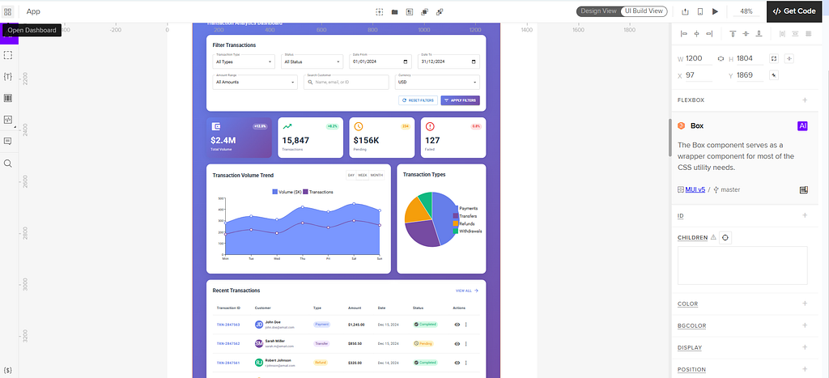Screen dimensions: 829x378
Task: Click the play preview icon
Action: coord(715,11)
